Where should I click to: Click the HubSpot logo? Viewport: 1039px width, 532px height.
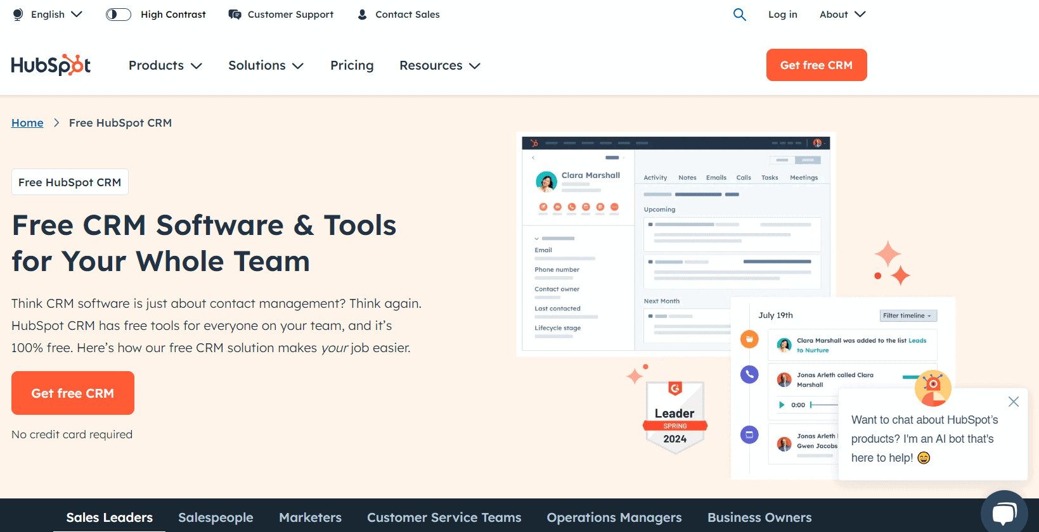tap(51, 65)
